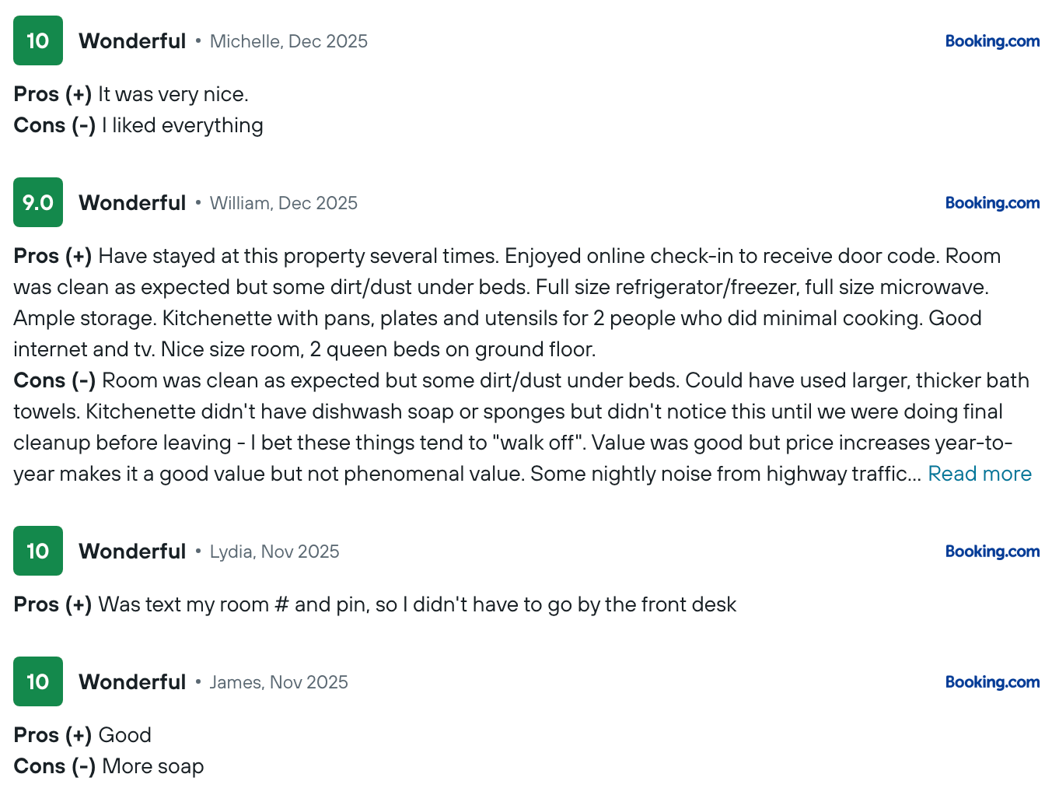Click the 10 score badge for James
Viewport: 1059px width, 795px height.
tap(38, 681)
